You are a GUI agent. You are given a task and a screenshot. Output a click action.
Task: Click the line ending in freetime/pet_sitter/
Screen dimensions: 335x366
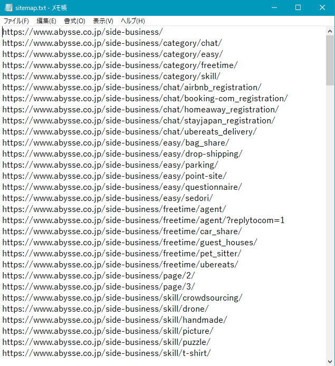[122, 254]
